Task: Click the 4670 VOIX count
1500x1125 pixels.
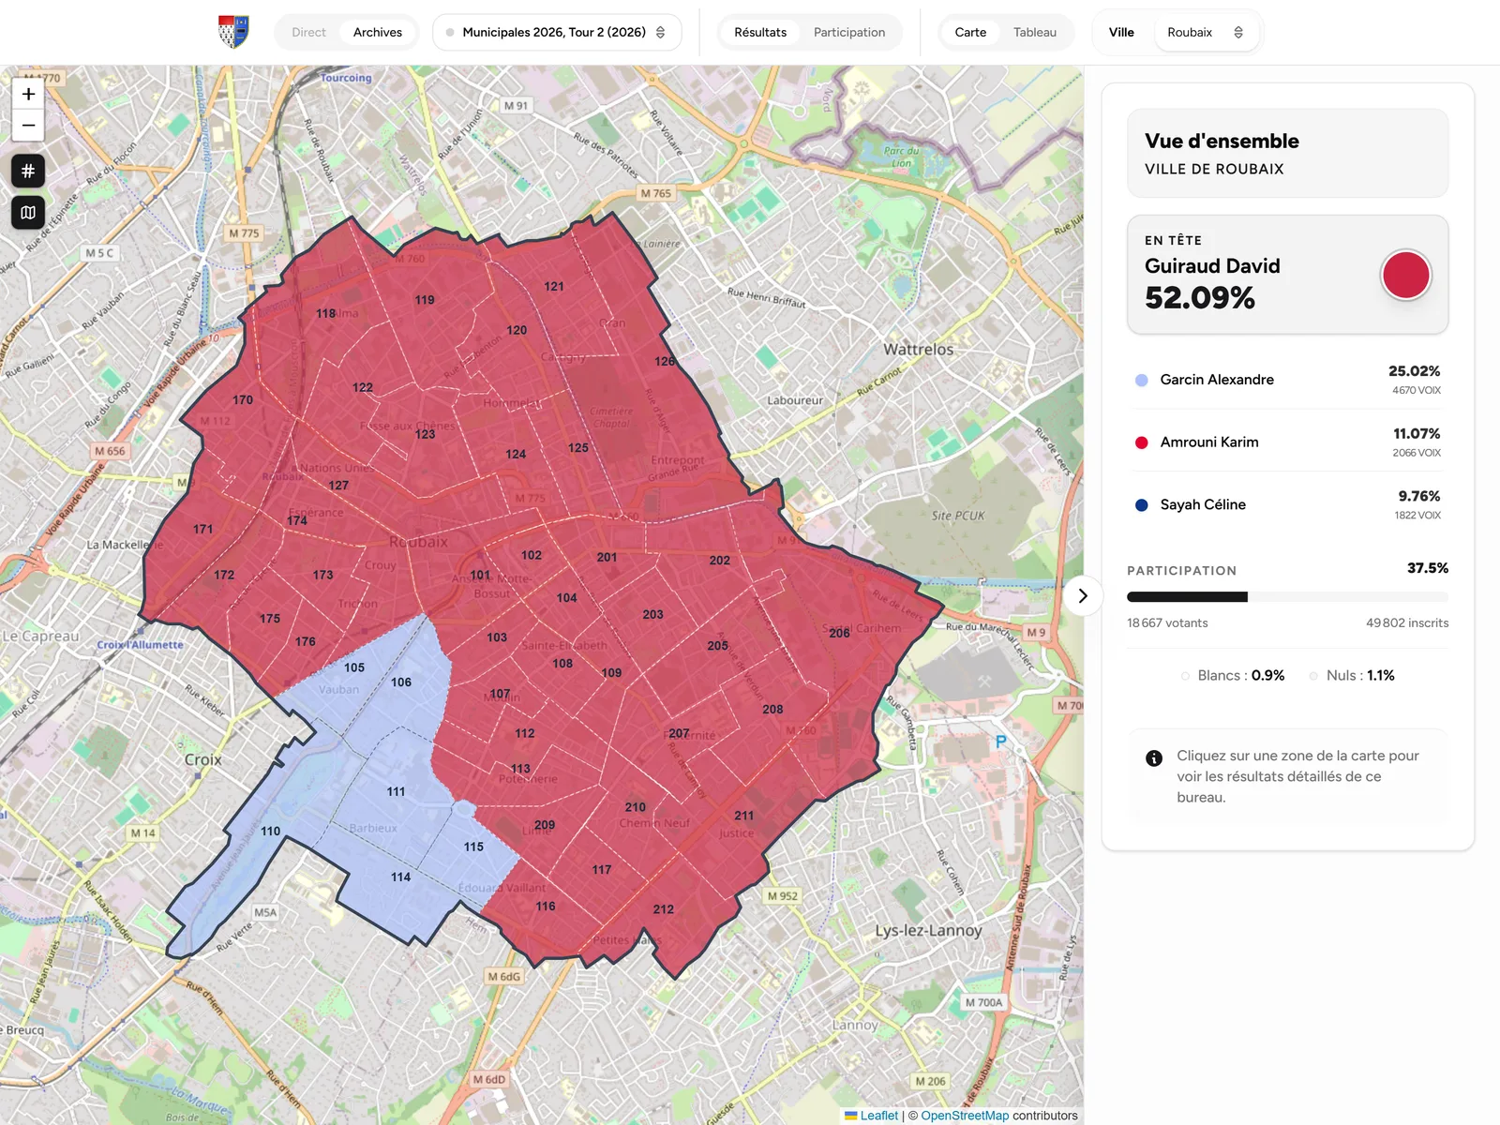Action: pyautogui.click(x=1417, y=390)
